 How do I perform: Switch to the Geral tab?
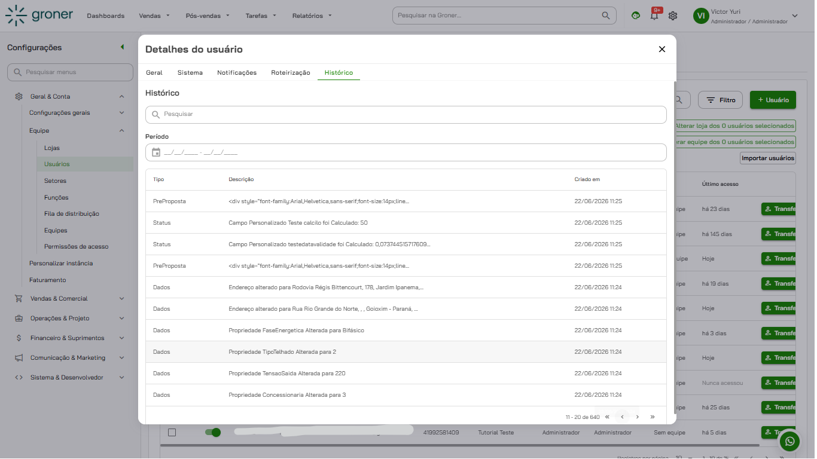point(154,72)
